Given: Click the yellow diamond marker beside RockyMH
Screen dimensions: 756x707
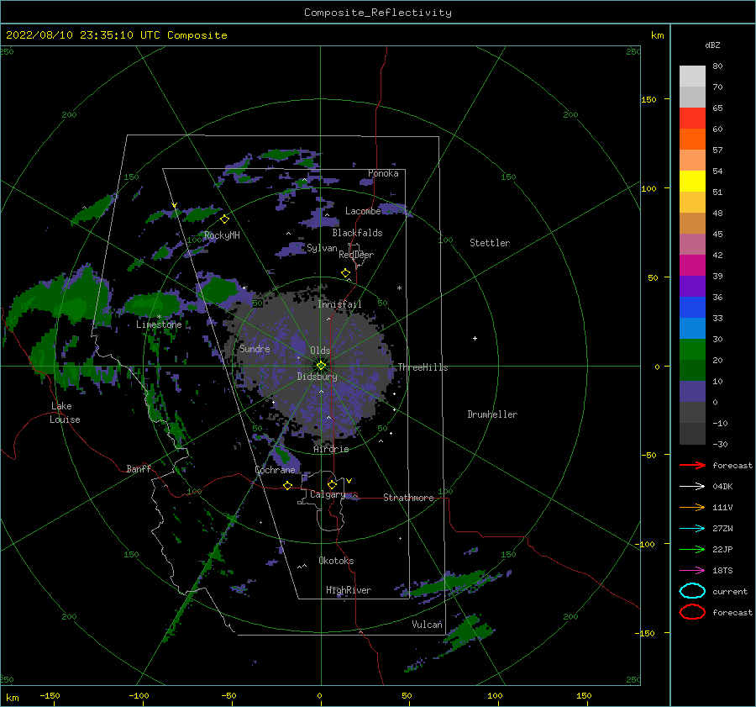Looking at the screenshot, I should coord(224,219).
